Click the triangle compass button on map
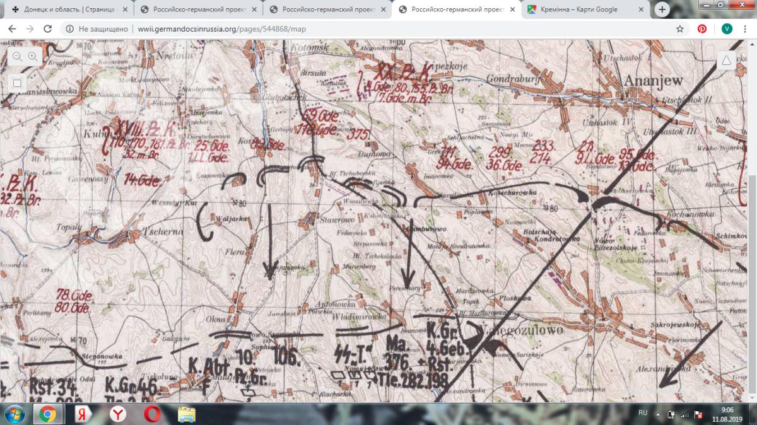The image size is (757, 425). click(726, 60)
